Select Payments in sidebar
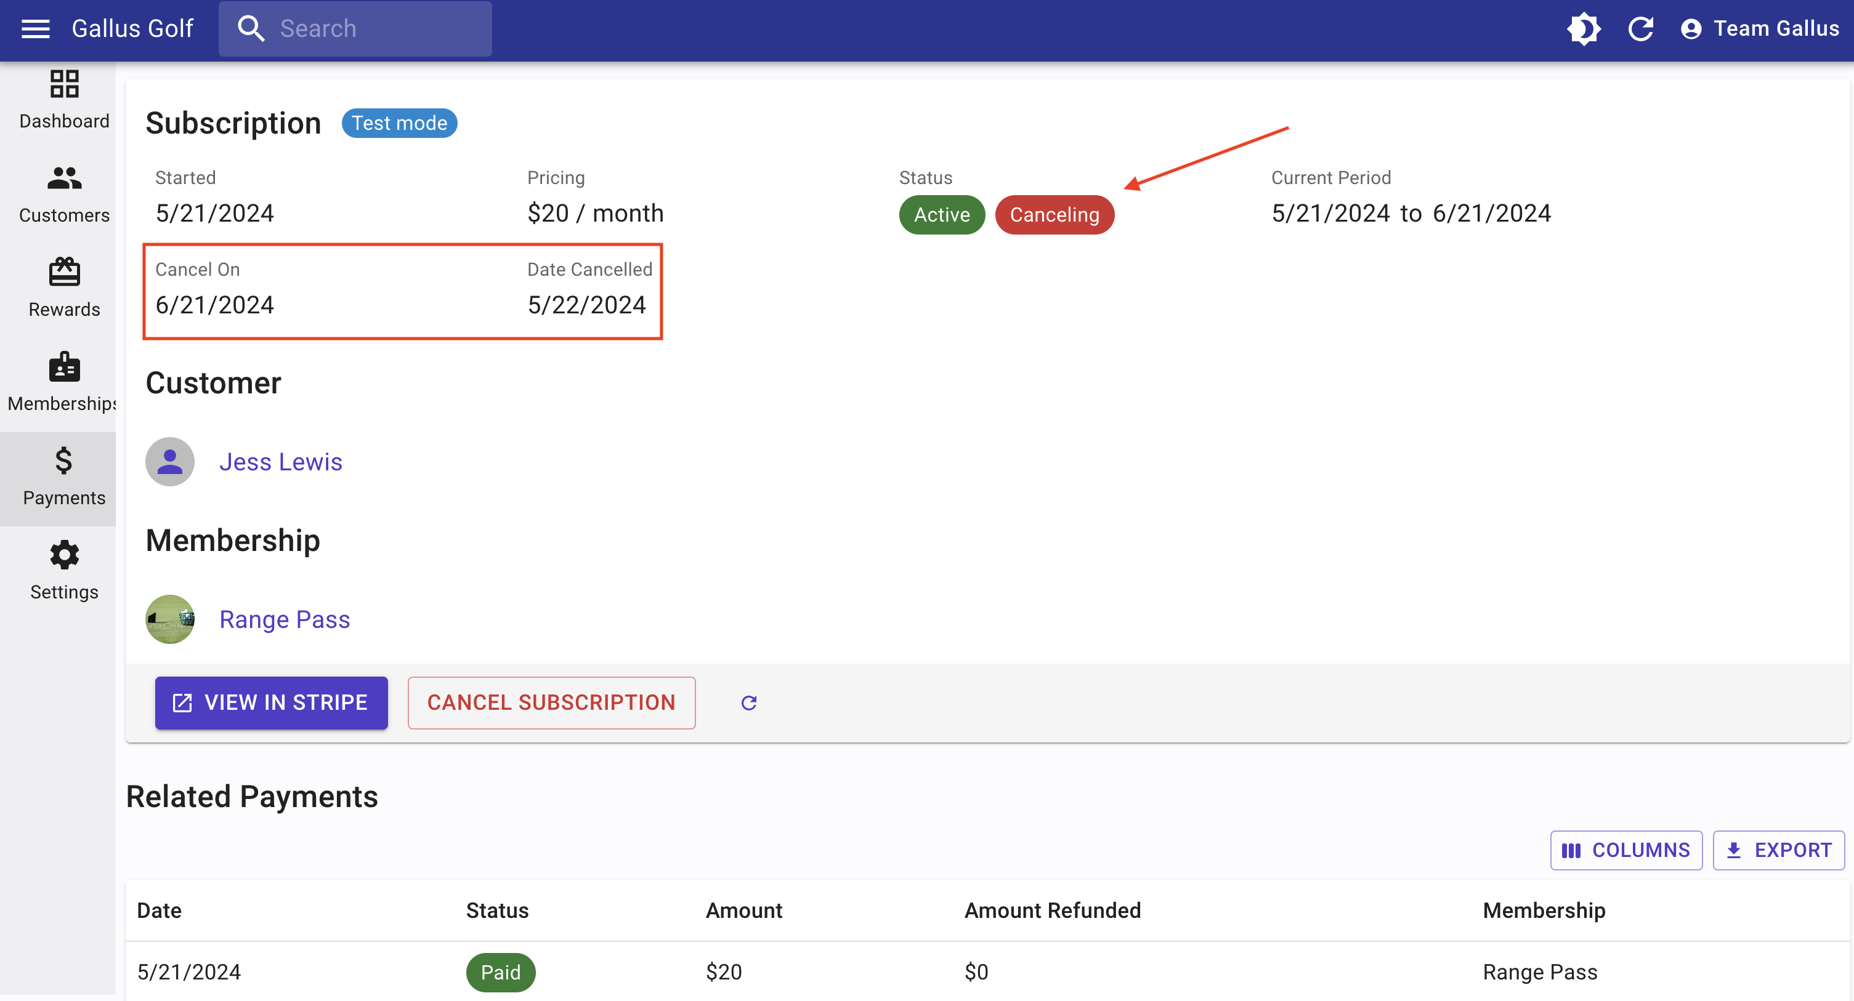Image resolution: width=1854 pixels, height=1001 pixels. tap(64, 476)
